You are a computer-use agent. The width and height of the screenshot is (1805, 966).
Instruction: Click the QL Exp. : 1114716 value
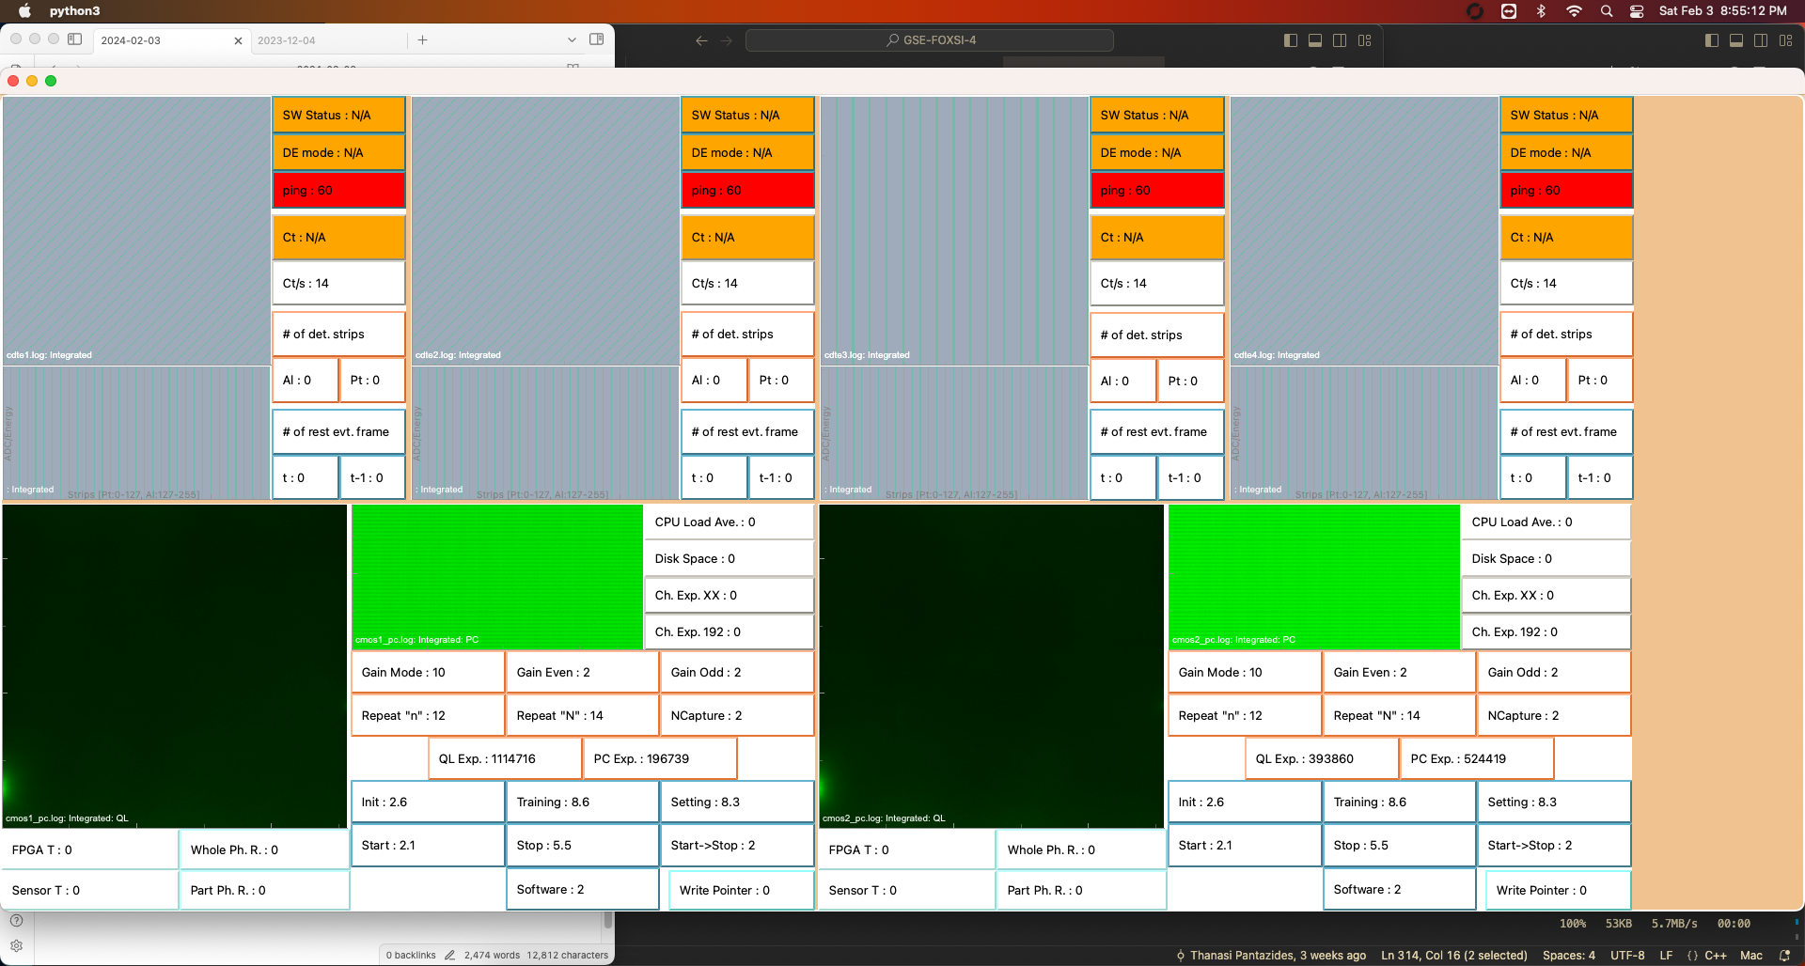(505, 758)
